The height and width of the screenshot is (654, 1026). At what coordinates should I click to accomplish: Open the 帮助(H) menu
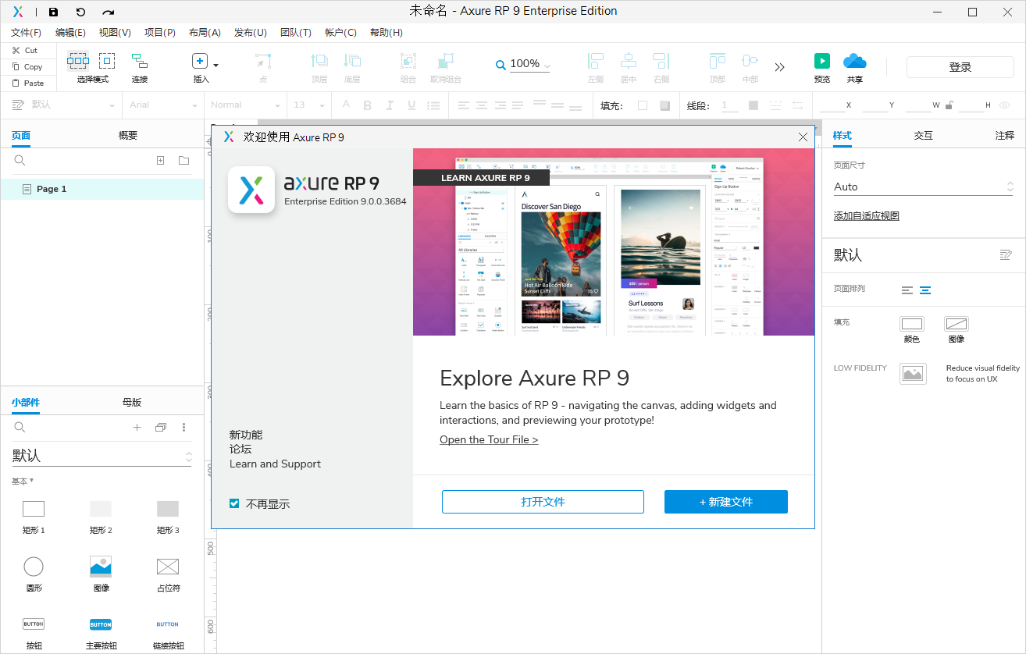387,33
